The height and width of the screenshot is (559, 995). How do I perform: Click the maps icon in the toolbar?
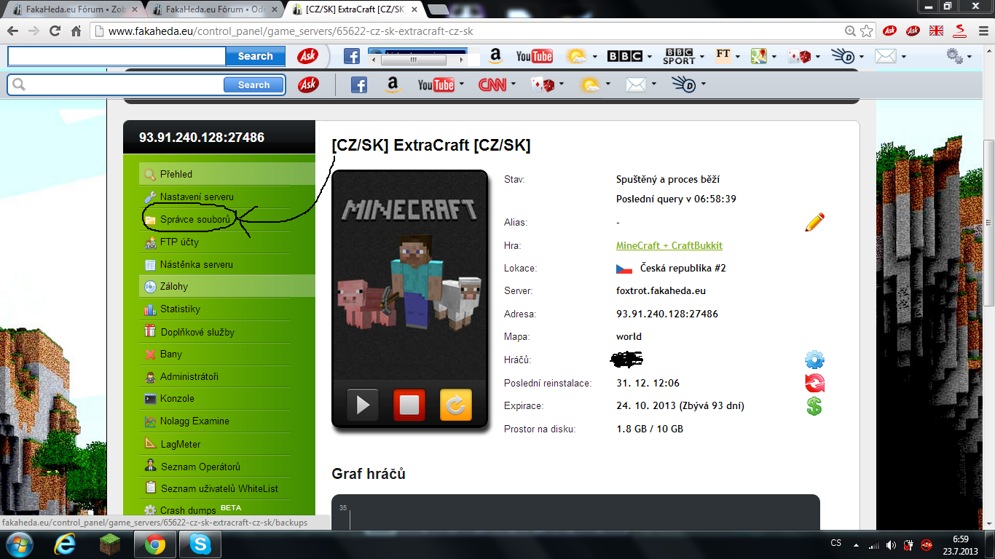click(x=758, y=56)
